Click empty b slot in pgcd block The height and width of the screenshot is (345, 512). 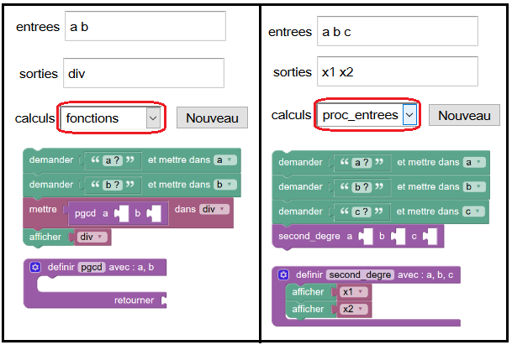[x=154, y=214]
